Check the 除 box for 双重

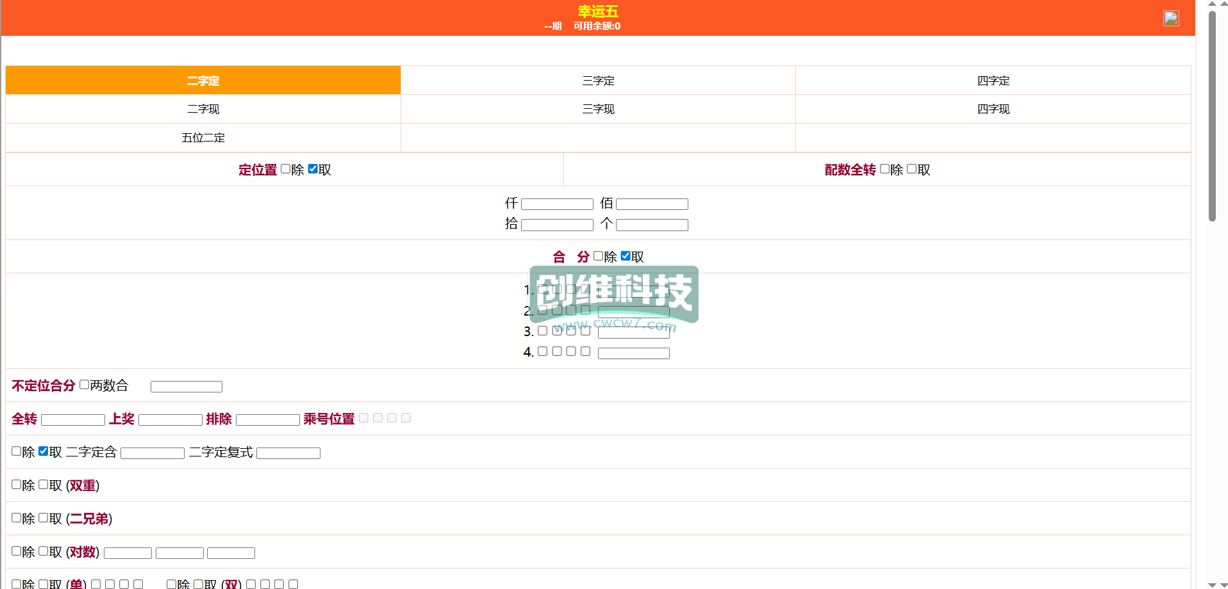16,484
